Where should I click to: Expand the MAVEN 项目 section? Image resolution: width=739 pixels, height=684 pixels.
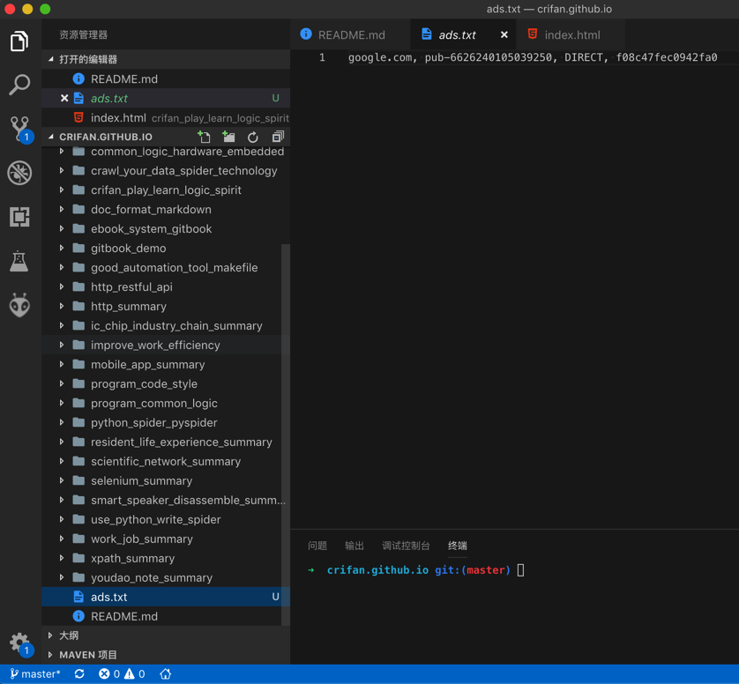coord(166,655)
